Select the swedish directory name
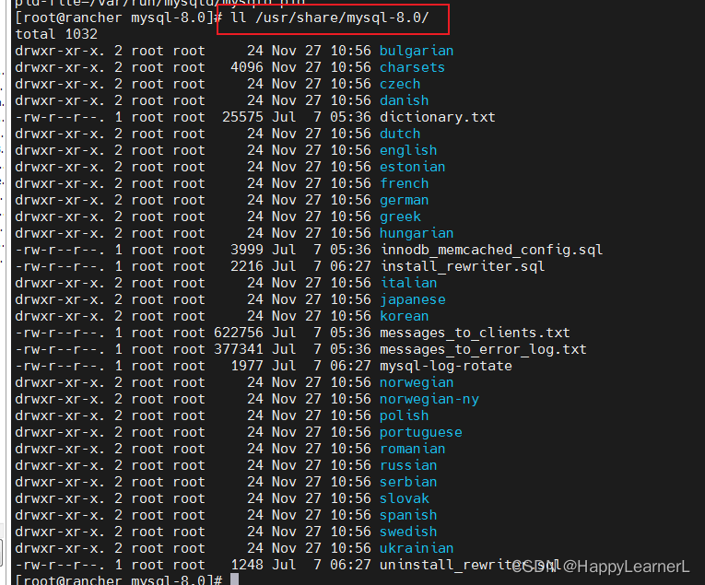This screenshot has width=705, height=585. [x=408, y=532]
